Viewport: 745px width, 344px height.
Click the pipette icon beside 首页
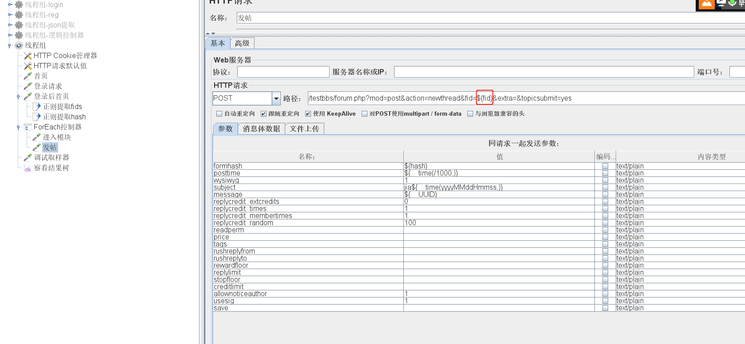[28, 76]
